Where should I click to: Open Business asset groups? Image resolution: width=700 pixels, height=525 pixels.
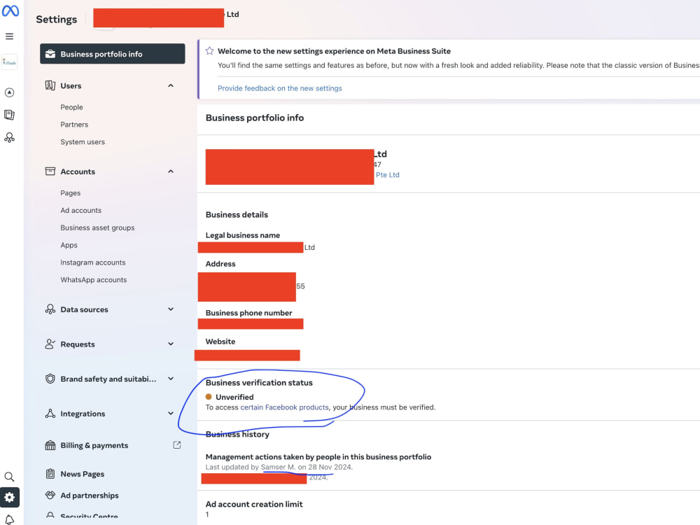point(97,227)
